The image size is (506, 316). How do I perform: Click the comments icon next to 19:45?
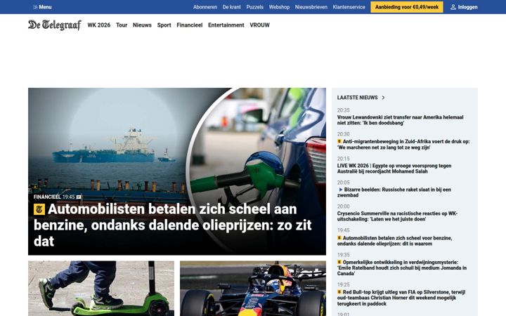[79, 197]
